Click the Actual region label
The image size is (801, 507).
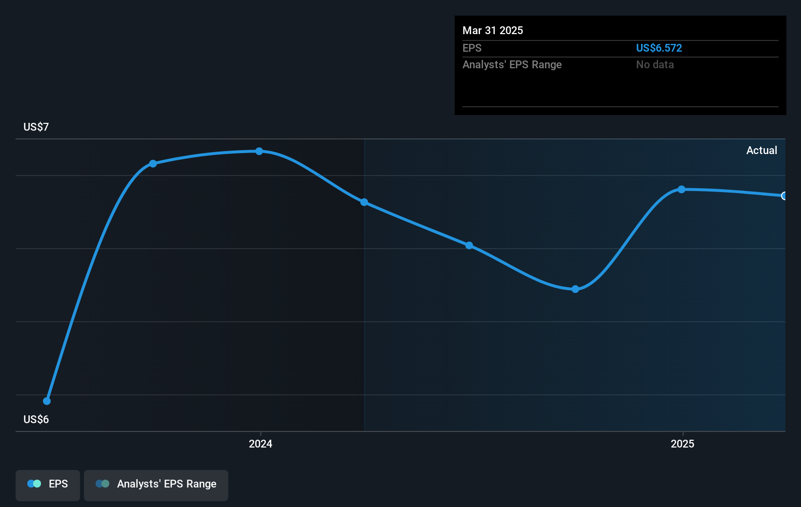pos(761,150)
